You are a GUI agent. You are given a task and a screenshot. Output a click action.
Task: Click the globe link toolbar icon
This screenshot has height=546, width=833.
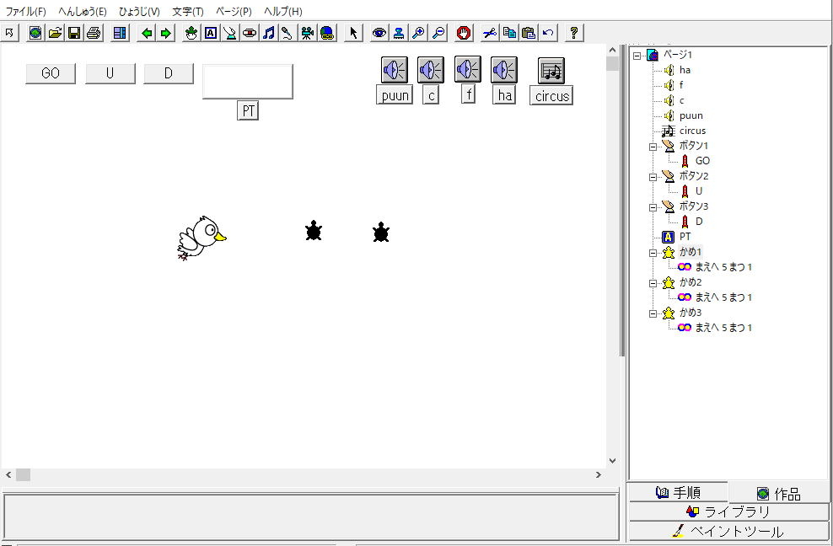click(x=327, y=33)
